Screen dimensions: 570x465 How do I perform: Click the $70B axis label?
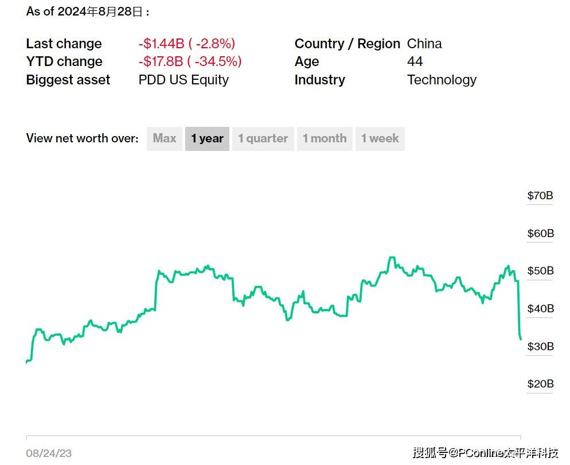(540, 196)
